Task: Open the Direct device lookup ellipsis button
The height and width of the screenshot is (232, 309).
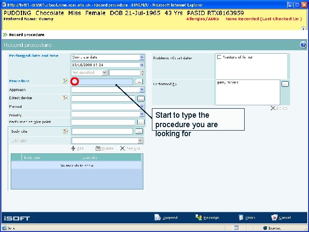Action: click(141, 98)
